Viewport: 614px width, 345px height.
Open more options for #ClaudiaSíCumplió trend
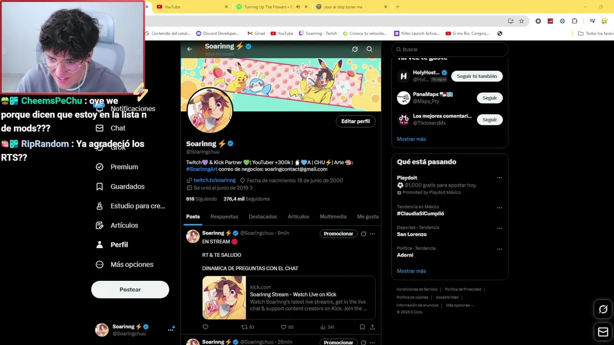click(x=499, y=208)
